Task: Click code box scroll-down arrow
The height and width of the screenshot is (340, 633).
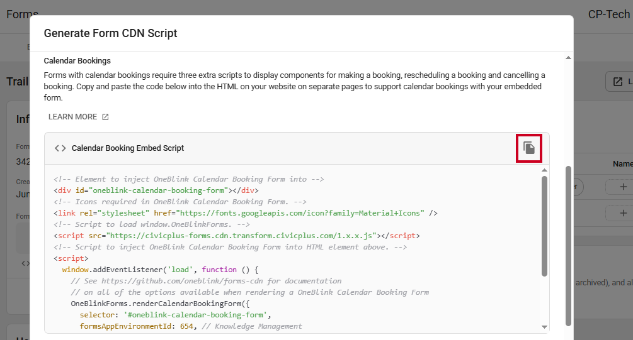Action: (x=544, y=327)
